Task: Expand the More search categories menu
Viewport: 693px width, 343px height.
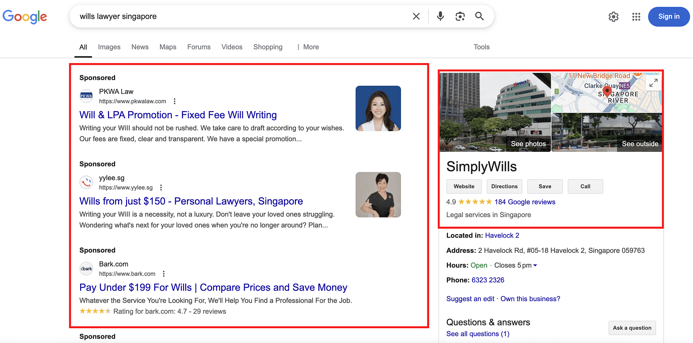Action: (308, 47)
